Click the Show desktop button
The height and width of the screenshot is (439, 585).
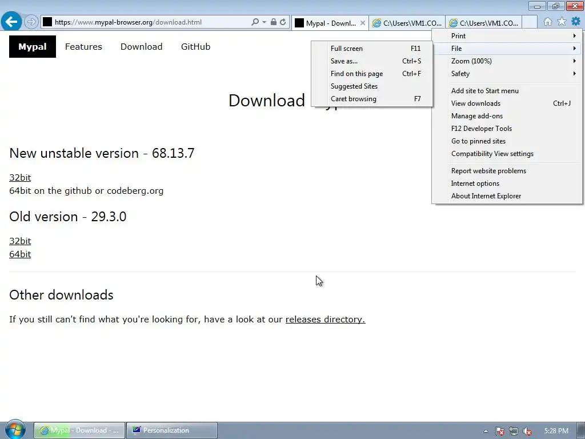(582, 430)
